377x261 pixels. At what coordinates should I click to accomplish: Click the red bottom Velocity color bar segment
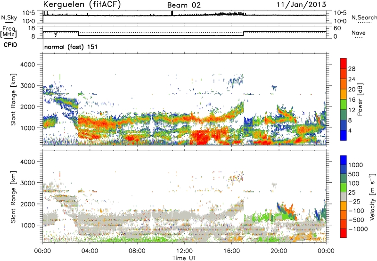point(344,233)
